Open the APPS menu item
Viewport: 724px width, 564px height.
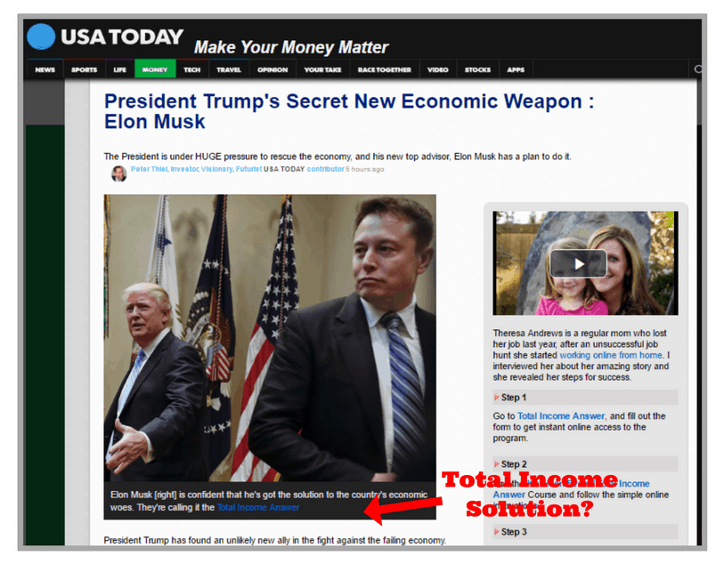point(516,69)
